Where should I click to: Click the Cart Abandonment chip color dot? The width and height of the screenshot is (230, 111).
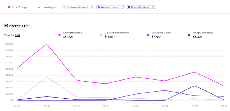coord(64,7)
